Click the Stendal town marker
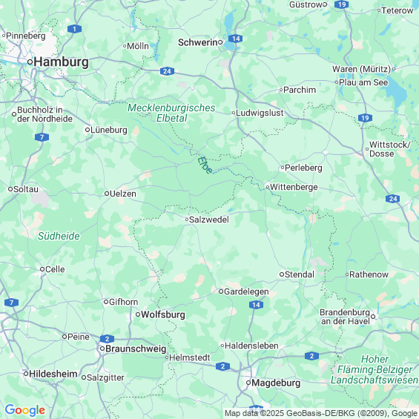 pyautogui.click(x=282, y=274)
